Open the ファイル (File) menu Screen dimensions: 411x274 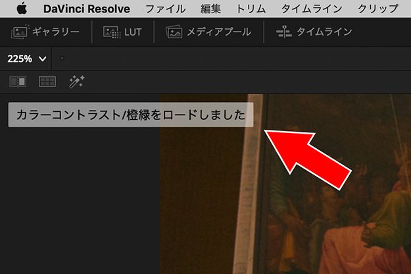tap(166, 9)
